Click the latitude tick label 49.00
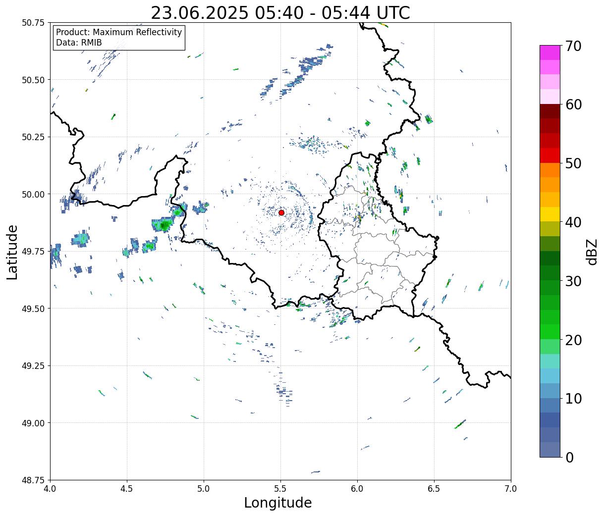The width and height of the screenshot is (604, 515). [x=33, y=423]
